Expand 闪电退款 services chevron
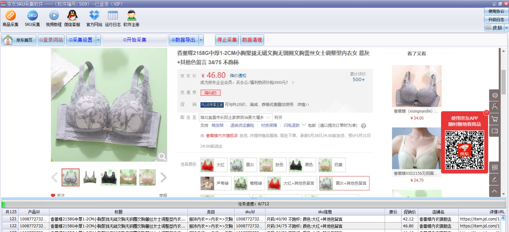509x232 pixels. tap(304, 125)
